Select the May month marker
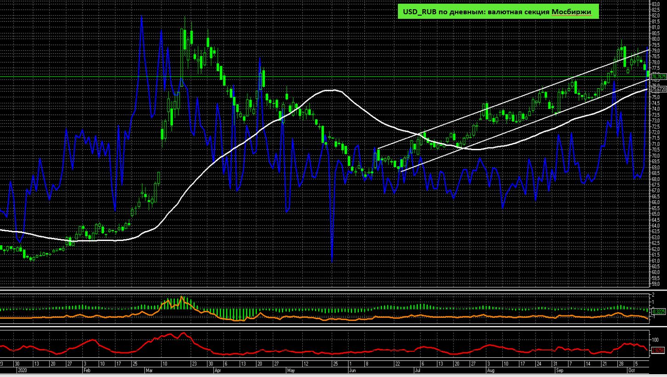This screenshot has width=667, height=377. (x=290, y=370)
